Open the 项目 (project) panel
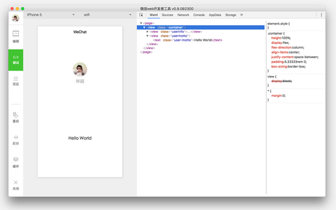The height and width of the screenshot is (210, 336). [16, 81]
